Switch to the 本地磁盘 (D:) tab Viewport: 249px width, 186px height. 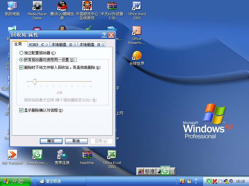[x=63, y=45]
